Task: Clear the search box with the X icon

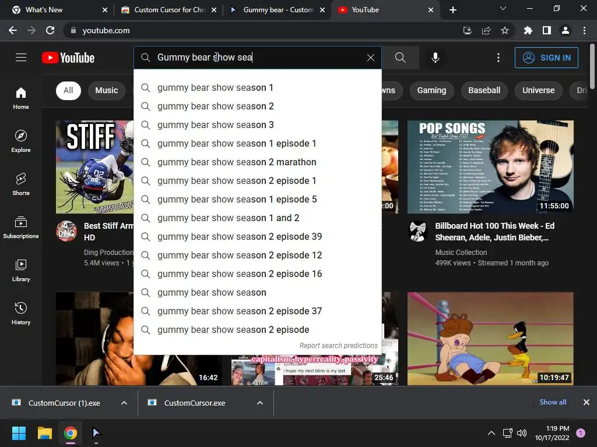Action: pyautogui.click(x=370, y=58)
